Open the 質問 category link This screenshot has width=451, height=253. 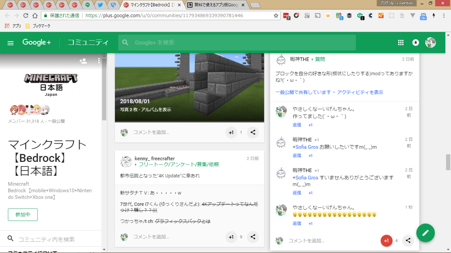tap(320, 59)
